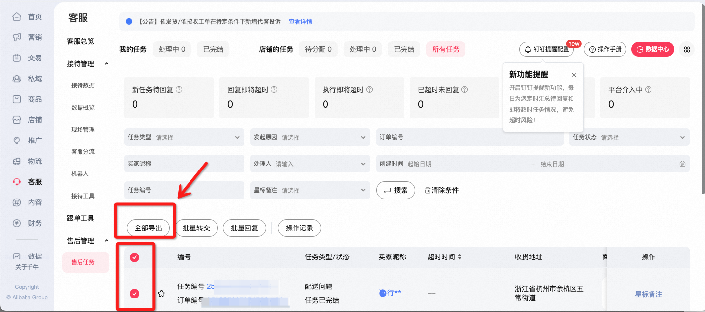The image size is (705, 312).
Task: Click the calendar icon in 创建时间 field
Action: [x=682, y=164]
